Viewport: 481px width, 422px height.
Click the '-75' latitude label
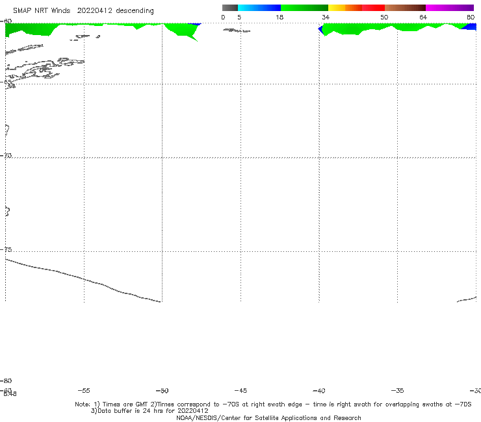pos(6,249)
